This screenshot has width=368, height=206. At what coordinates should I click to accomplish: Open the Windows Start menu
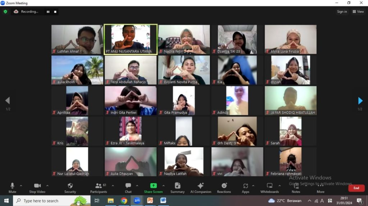(6, 201)
